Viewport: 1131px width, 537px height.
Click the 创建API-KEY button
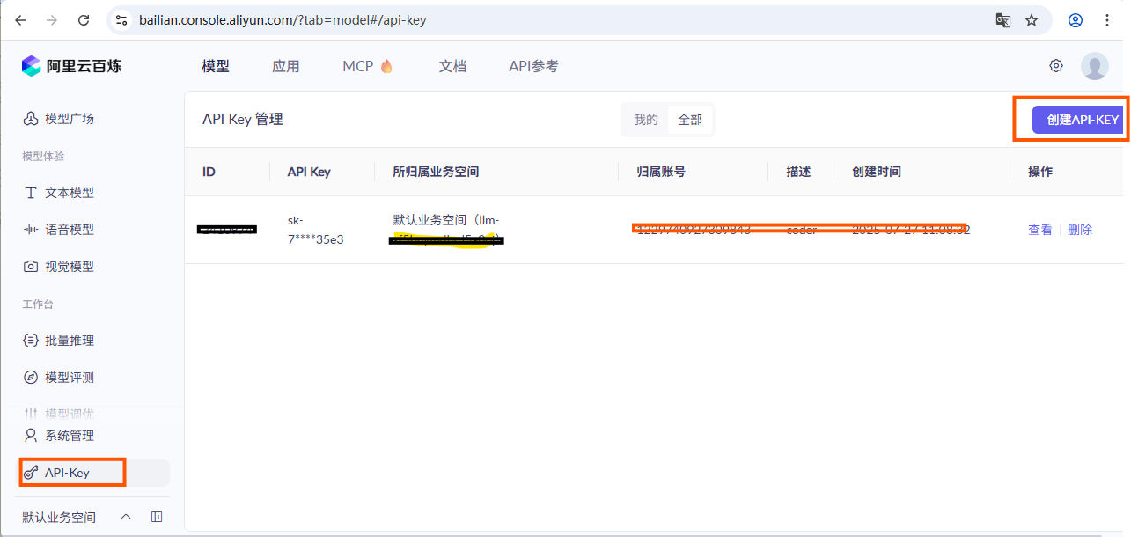(x=1082, y=120)
